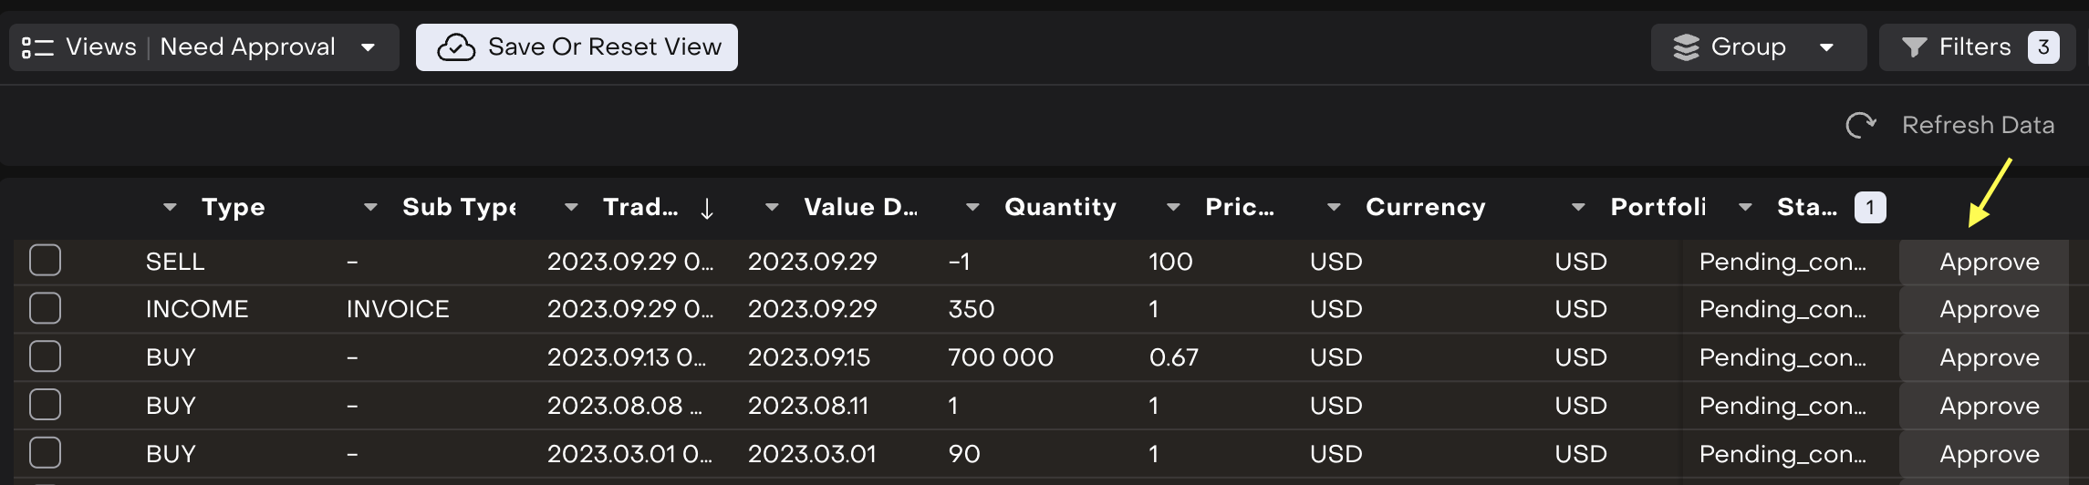This screenshot has height=485, width=2089.
Task: Click the cloud save icon
Action: (456, 47)
